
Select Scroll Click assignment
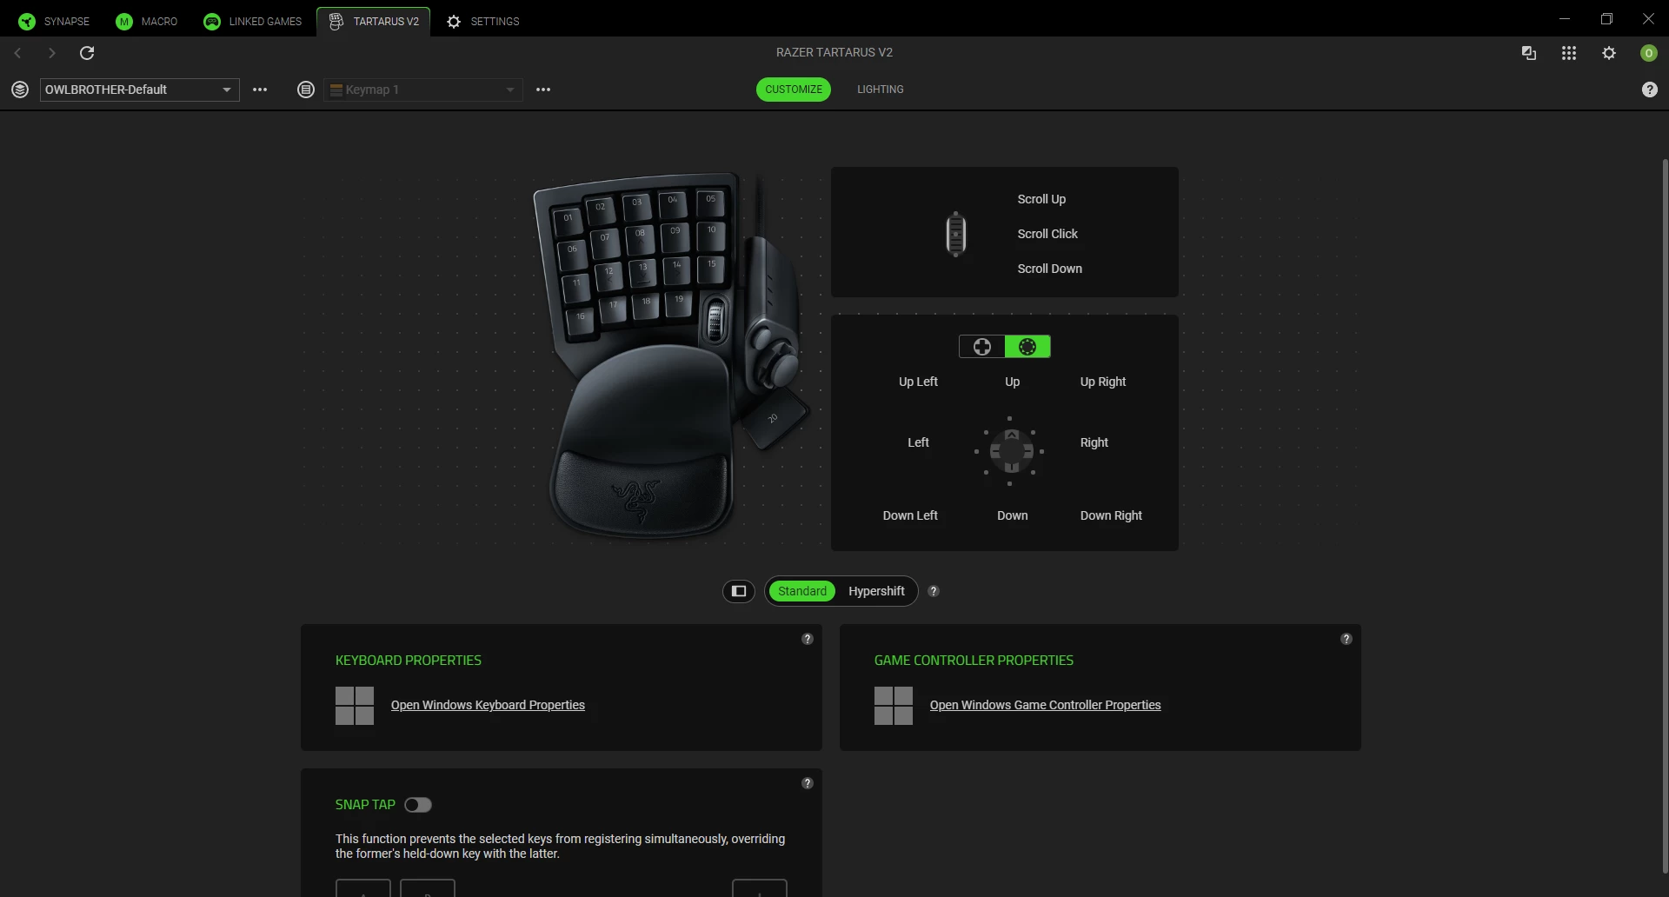click(1047, 234)
